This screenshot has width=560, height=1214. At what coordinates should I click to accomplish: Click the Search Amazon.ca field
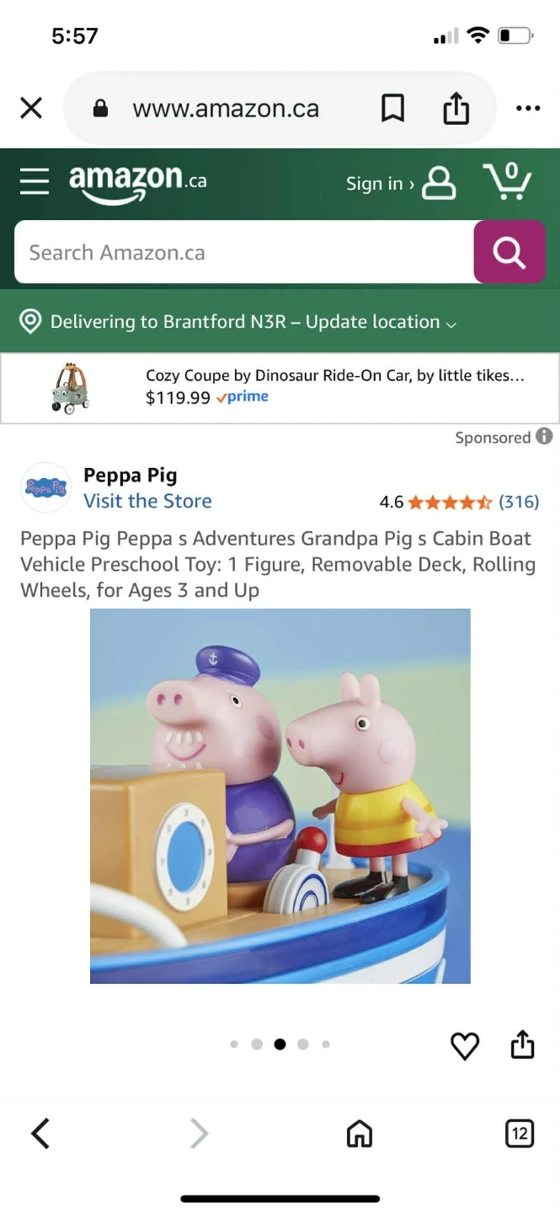[x=244, y=252]
